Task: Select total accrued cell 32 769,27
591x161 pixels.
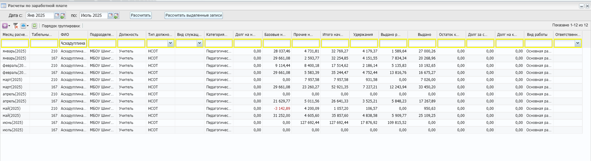Action: [x=335, y=51]
